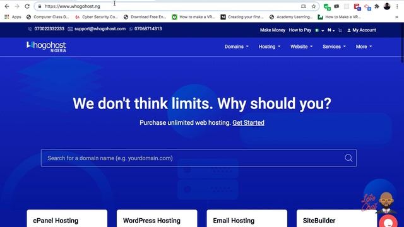Open the cPanel Hosting card

tap(67, 218)
